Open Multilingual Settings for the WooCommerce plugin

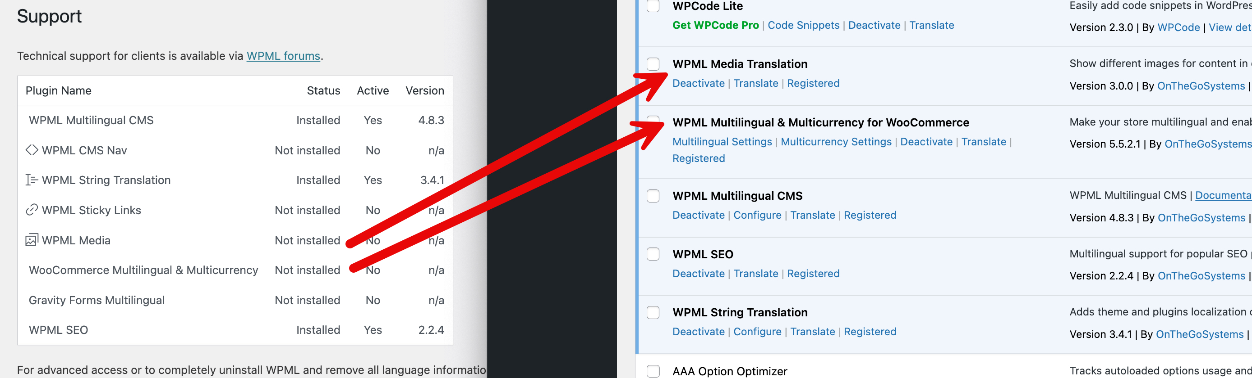pyautogui.click(x=722, y=142)
